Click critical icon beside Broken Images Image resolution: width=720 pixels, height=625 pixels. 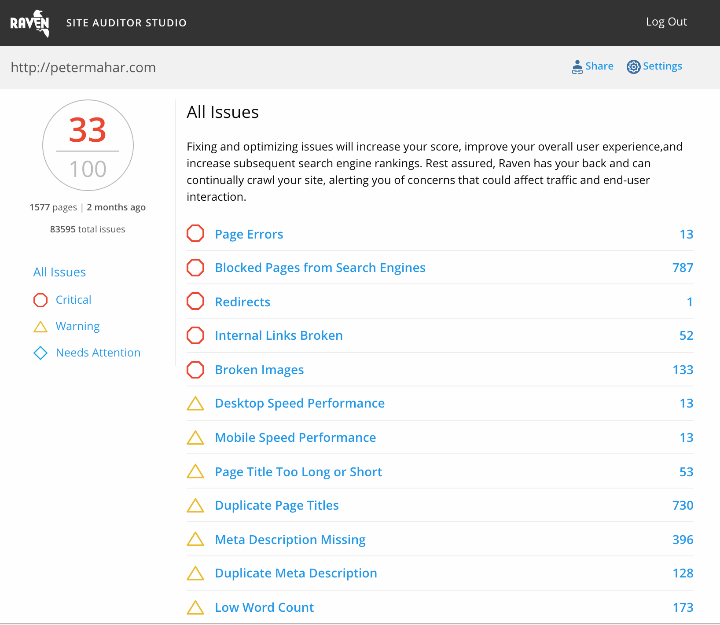coord(195,370)
